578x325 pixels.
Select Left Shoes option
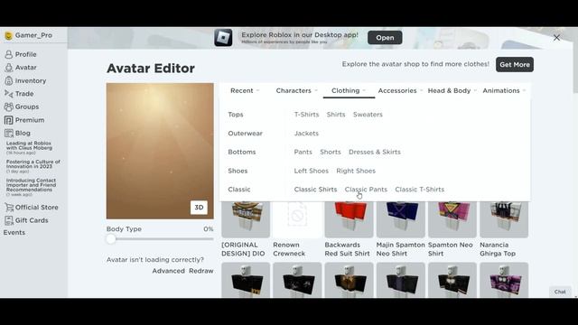coord(311,171)
